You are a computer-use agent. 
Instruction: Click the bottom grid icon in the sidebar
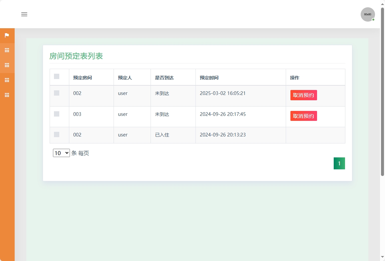[x=7, y=95]
